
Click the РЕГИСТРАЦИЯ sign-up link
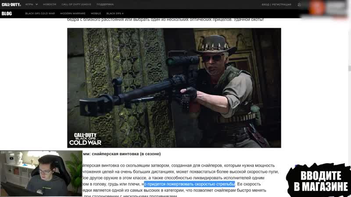point(282,4)
